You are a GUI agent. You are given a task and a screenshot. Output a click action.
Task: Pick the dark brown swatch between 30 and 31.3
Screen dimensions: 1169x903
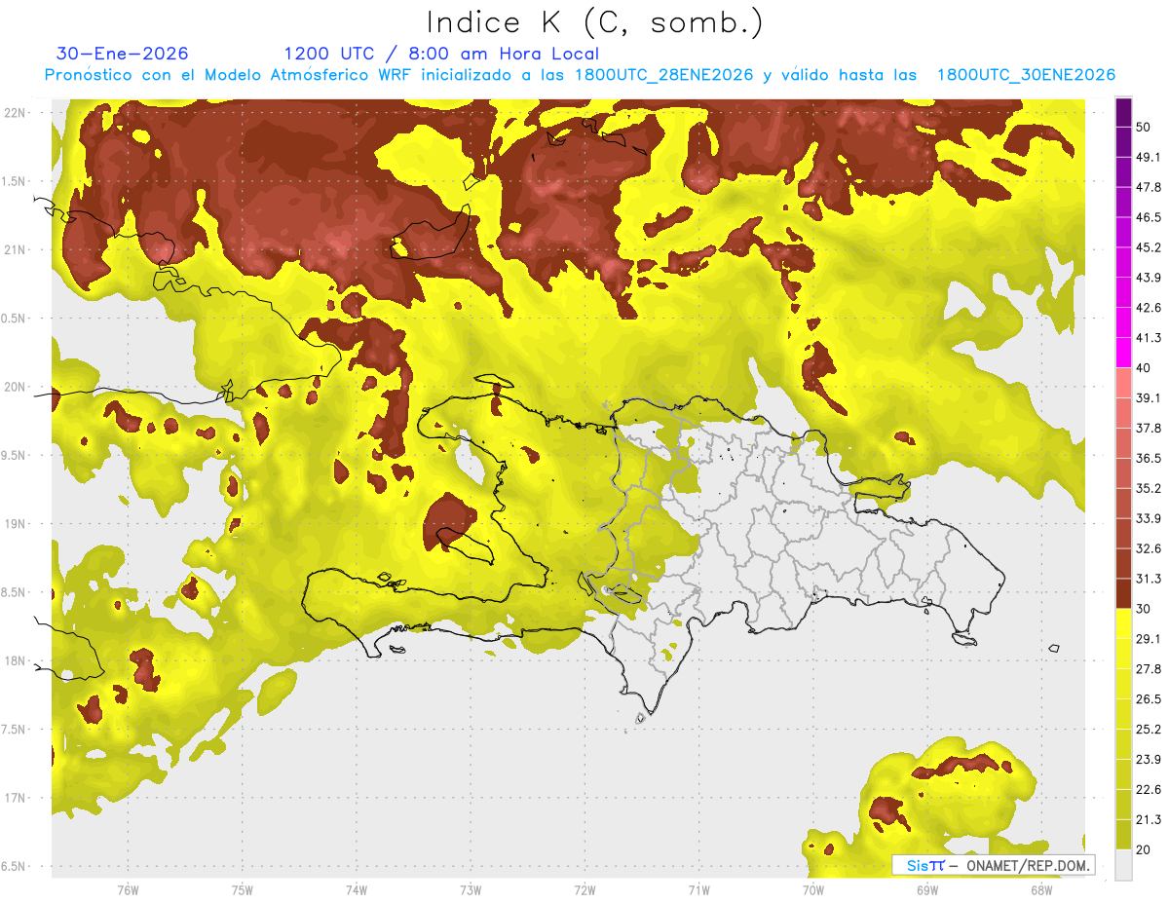pyautogui.click(x=1123, y=594)
